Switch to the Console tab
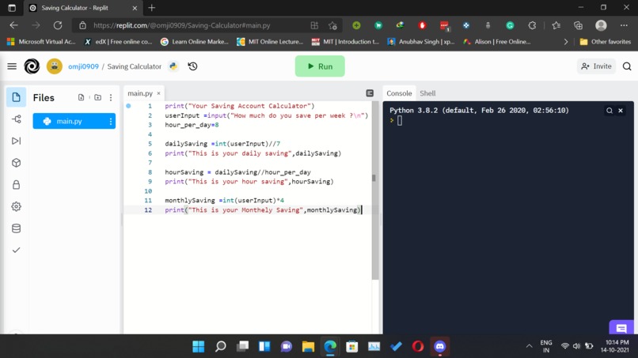Image resolution: width=638 pixels, height=358 pixels. coord(399,93)
